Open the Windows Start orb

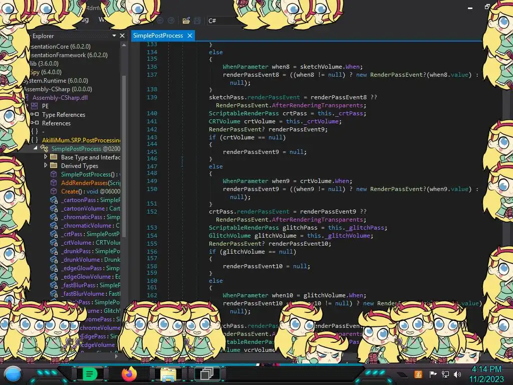(x=13, y=374)
